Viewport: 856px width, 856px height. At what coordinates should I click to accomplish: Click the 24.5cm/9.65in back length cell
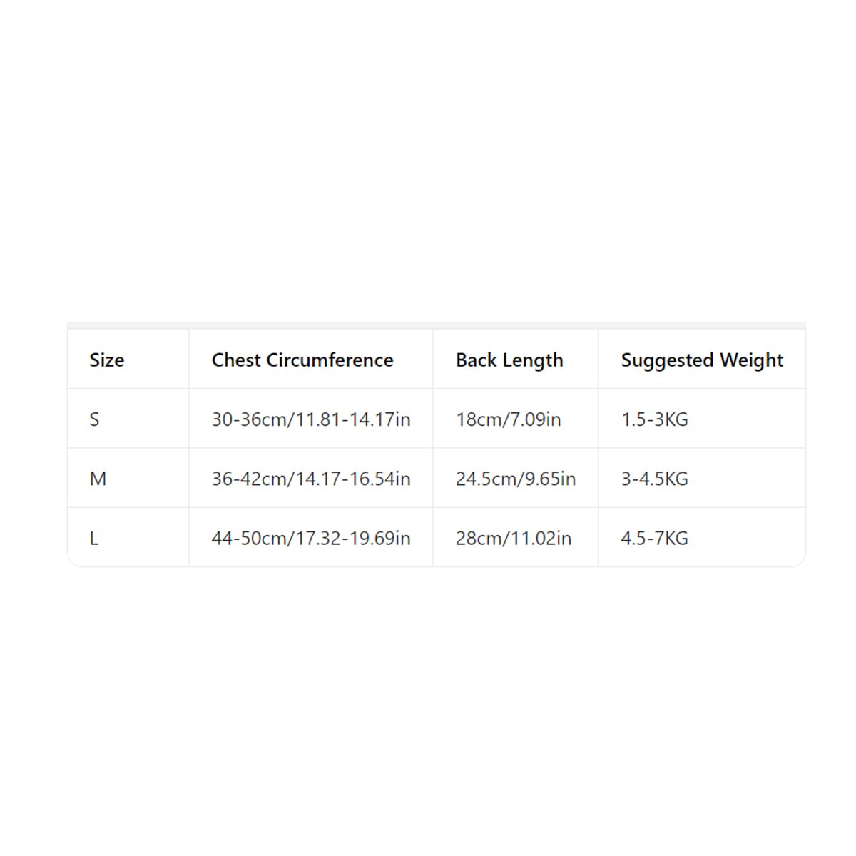coord(516,478)
